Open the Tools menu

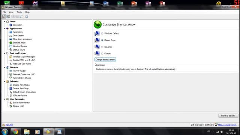pos(19,12)
